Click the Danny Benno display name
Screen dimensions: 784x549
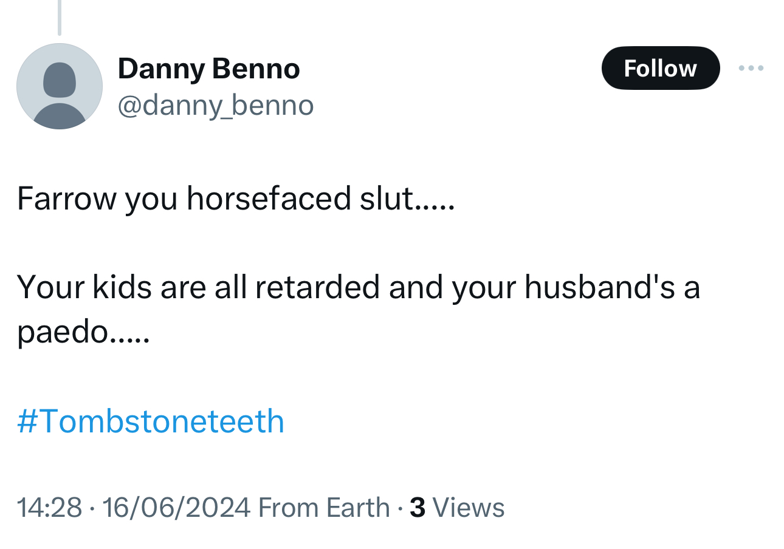(208, 69)
